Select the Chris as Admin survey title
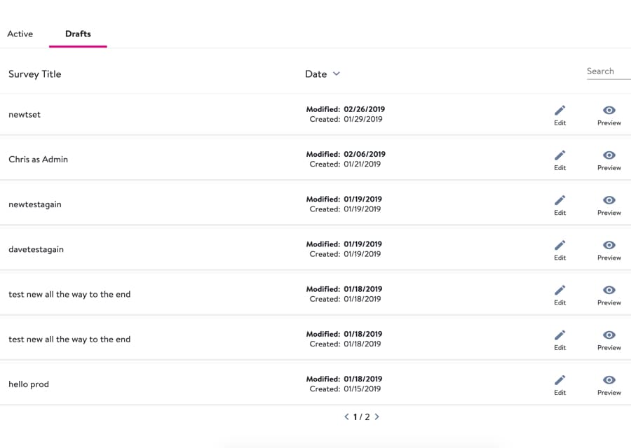This screenshot has width=631, height=448. pyautogui.click(x=39, y=160)
